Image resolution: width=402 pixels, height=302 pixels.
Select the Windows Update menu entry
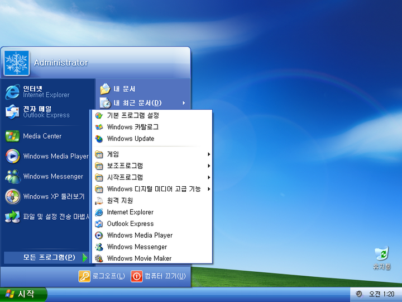point(152,139)
